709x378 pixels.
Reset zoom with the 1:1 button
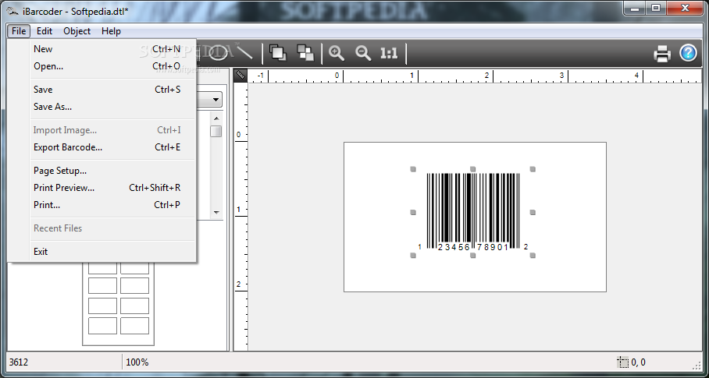[x=389, y=54]
